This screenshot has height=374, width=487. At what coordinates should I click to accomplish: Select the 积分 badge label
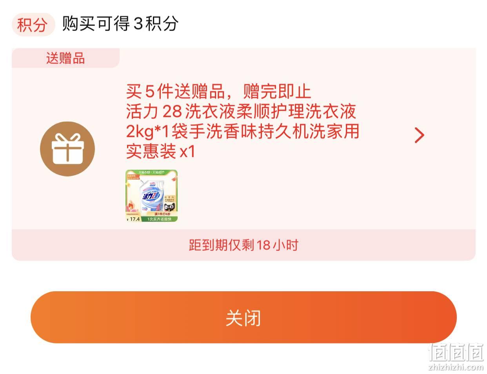[x=33, y=25]
